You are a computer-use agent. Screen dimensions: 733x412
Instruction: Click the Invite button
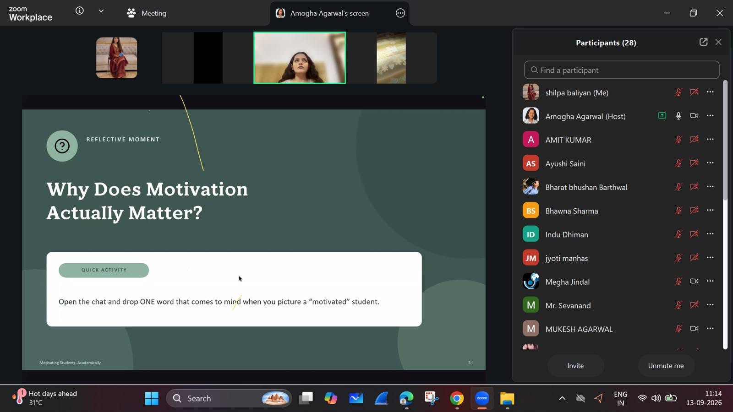pyautogui.click(x=575, y=366)
